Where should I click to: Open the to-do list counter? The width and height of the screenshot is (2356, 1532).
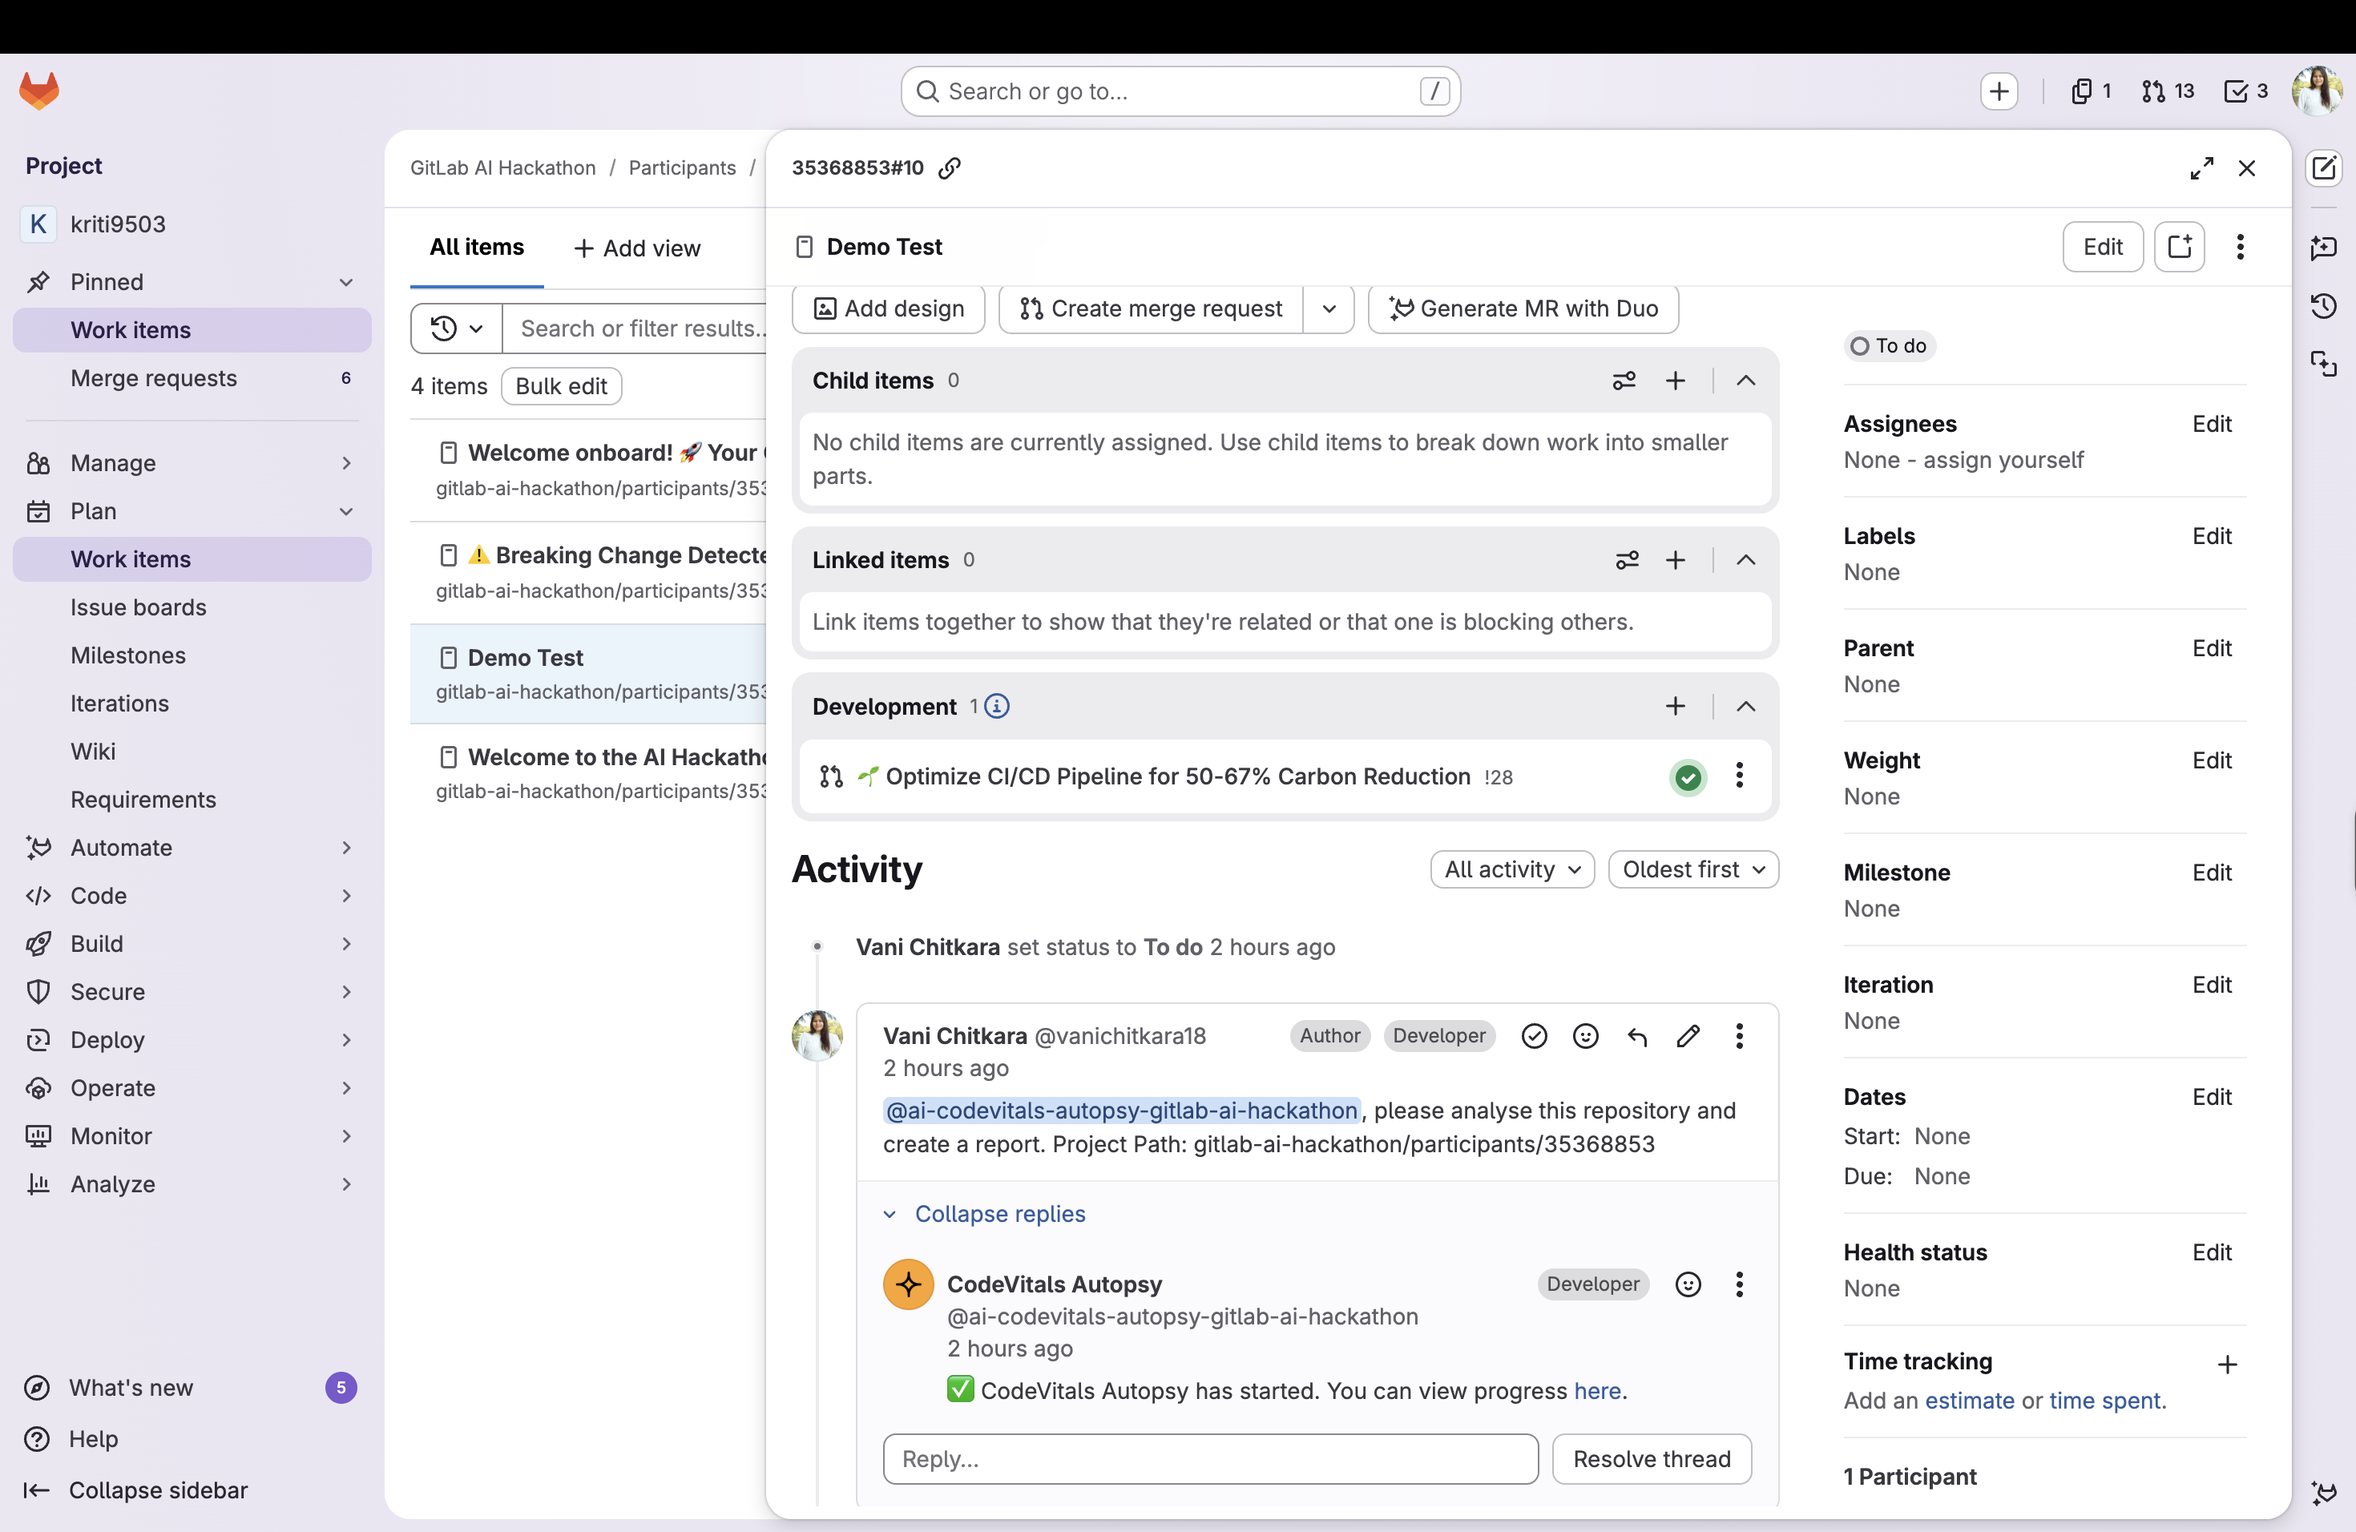point(2245,91)
